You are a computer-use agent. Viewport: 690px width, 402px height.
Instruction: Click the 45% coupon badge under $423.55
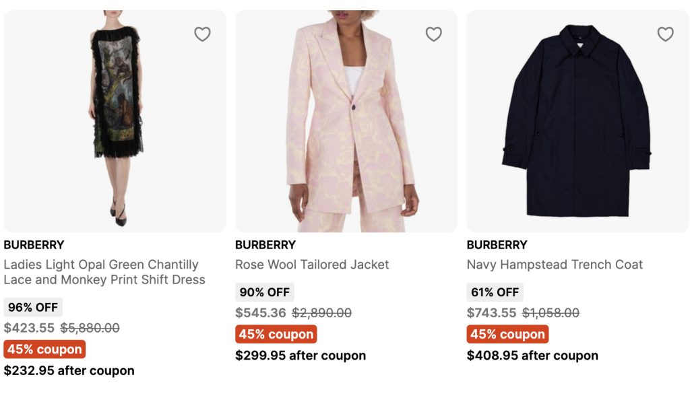tap(44, 349)
